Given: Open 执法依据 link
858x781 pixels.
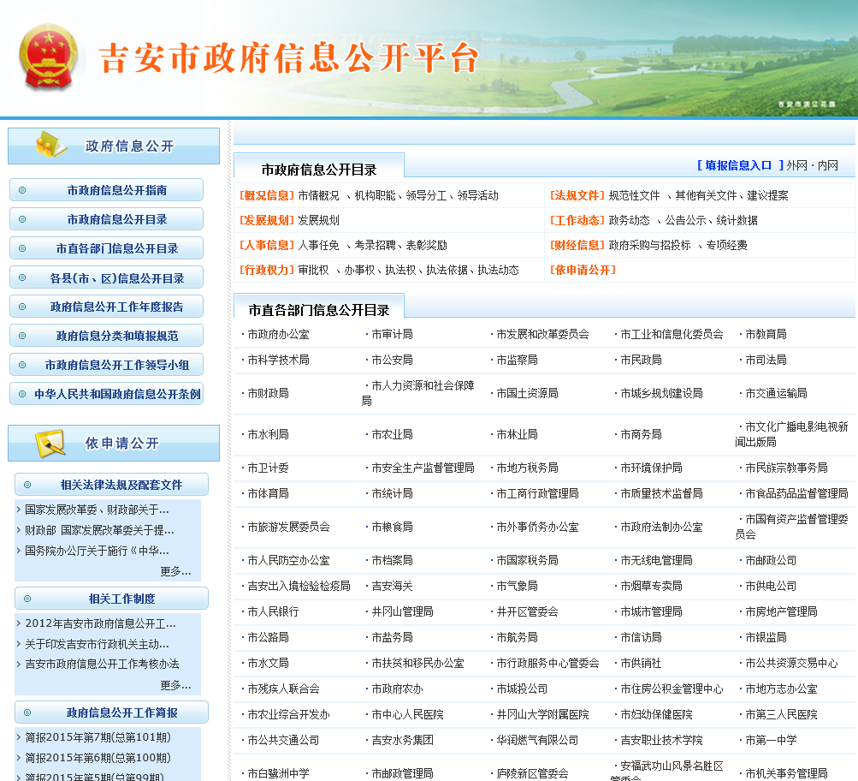Looking at the screenshot, I should (x=447, y=270).
